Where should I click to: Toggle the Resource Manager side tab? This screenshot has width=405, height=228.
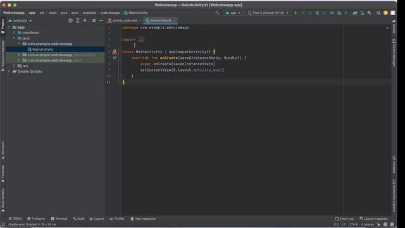point(3,56)
